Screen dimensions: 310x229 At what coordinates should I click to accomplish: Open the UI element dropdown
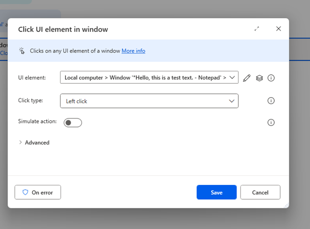149,77
